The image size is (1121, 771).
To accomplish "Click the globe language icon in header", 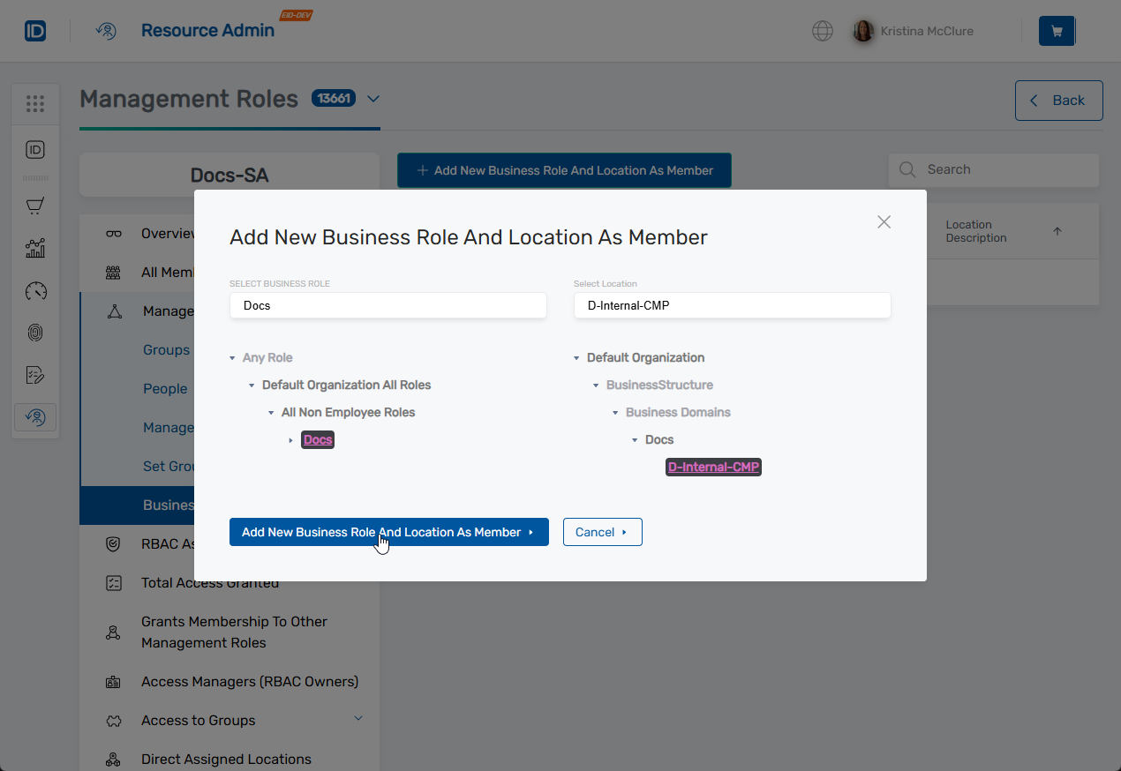I will [823, 31].
